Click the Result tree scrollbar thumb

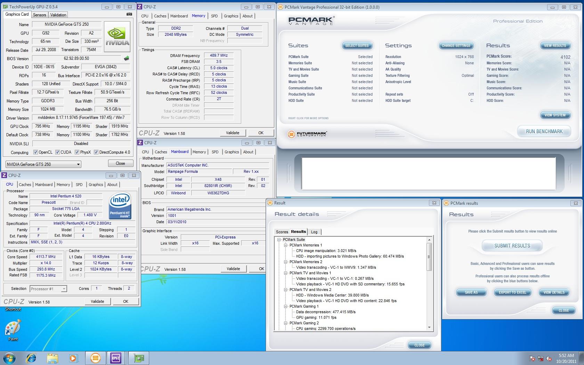point(429,257)
